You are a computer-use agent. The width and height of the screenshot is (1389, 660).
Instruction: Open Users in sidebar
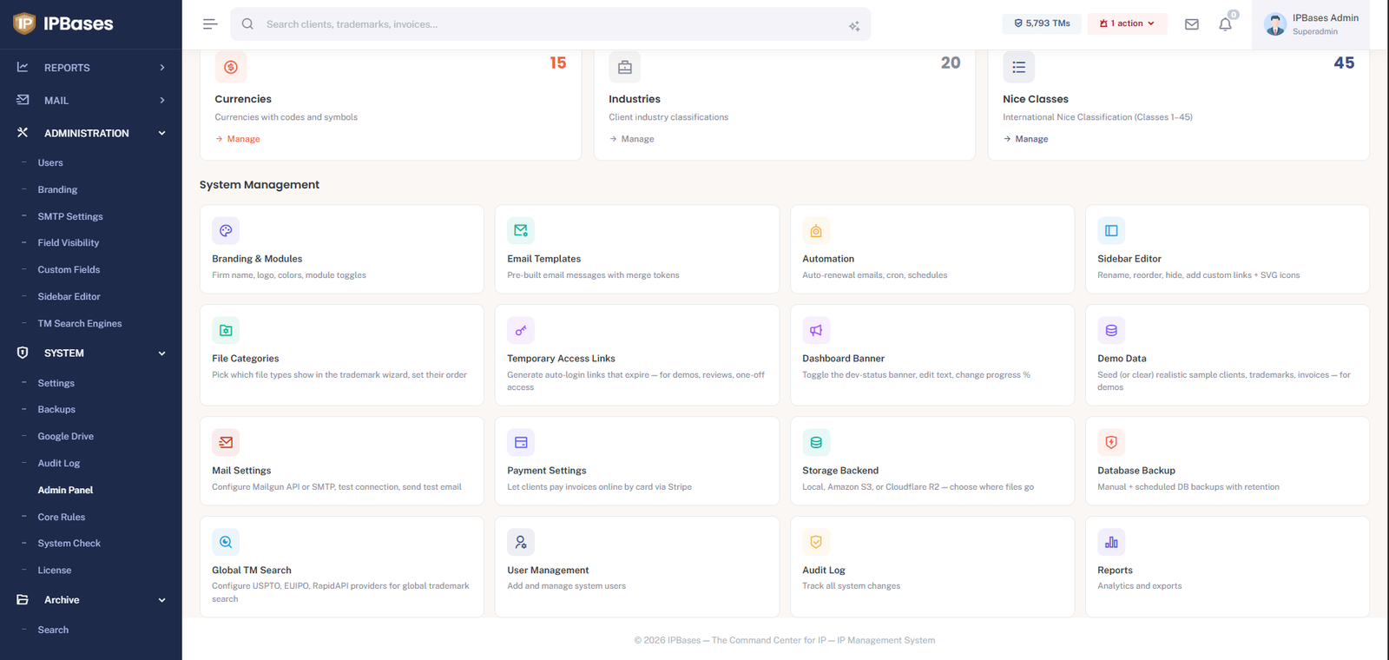click(x=50, y=163)
